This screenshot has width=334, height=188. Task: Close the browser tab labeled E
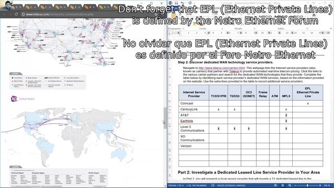79,7
